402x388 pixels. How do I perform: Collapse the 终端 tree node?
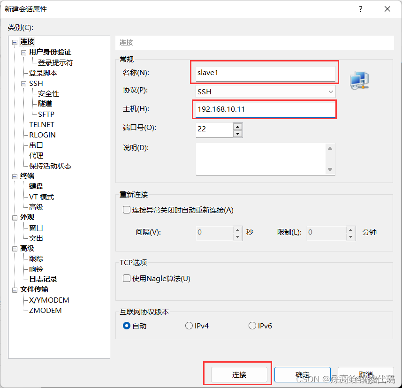(15, 176)
